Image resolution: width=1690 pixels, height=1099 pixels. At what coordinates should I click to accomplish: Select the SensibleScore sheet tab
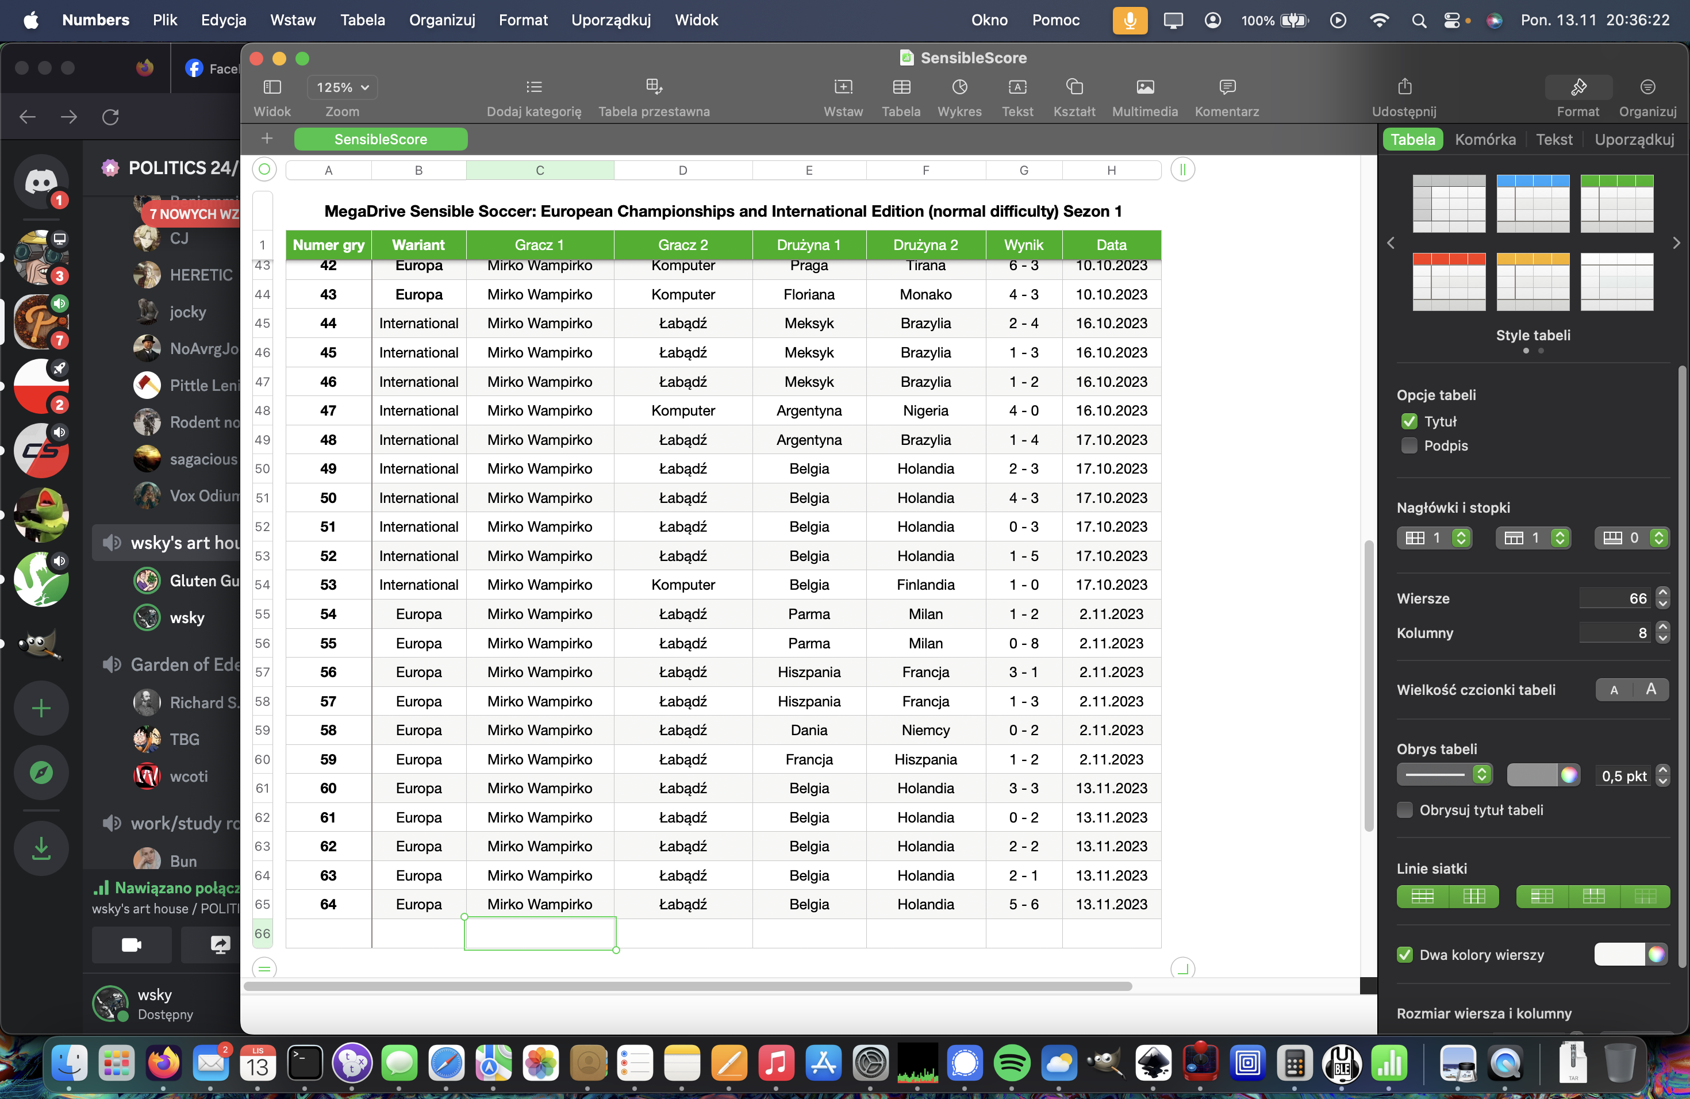click(x=381, y=140)
